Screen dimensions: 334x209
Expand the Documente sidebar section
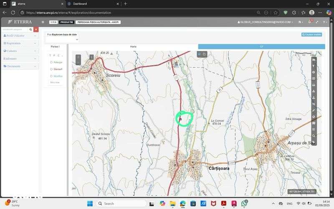20,66
